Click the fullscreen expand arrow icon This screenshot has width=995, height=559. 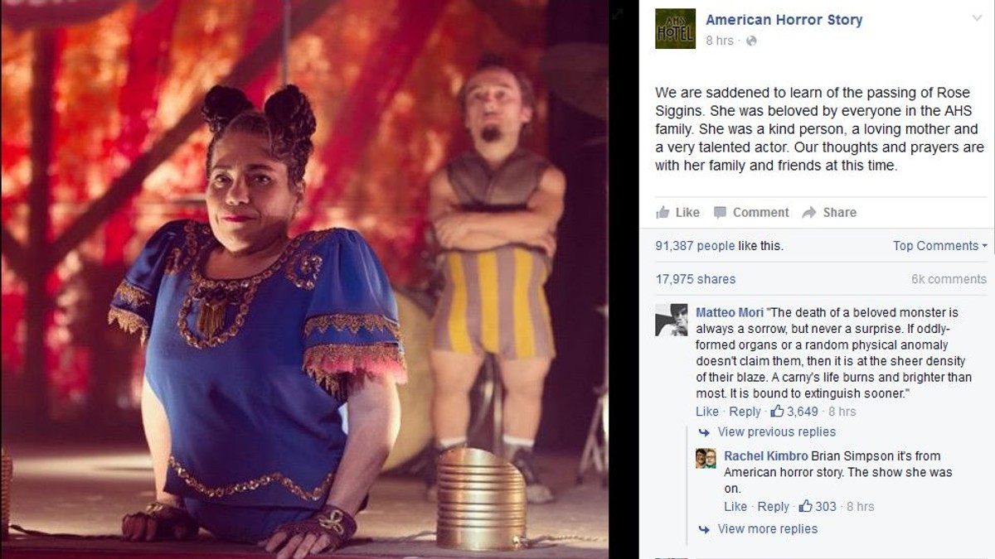pos(617,12)
